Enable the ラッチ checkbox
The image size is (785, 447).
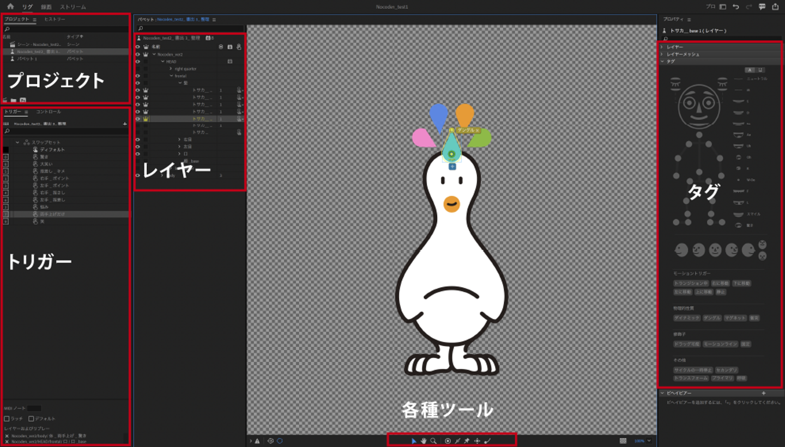(7, 419)
